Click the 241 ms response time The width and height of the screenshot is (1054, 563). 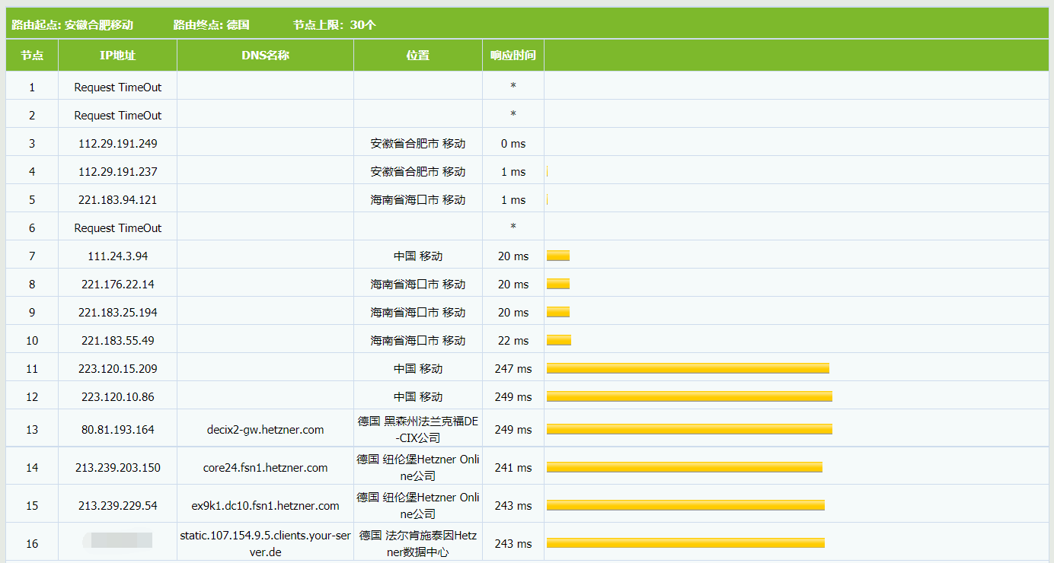tap(513, 467)
